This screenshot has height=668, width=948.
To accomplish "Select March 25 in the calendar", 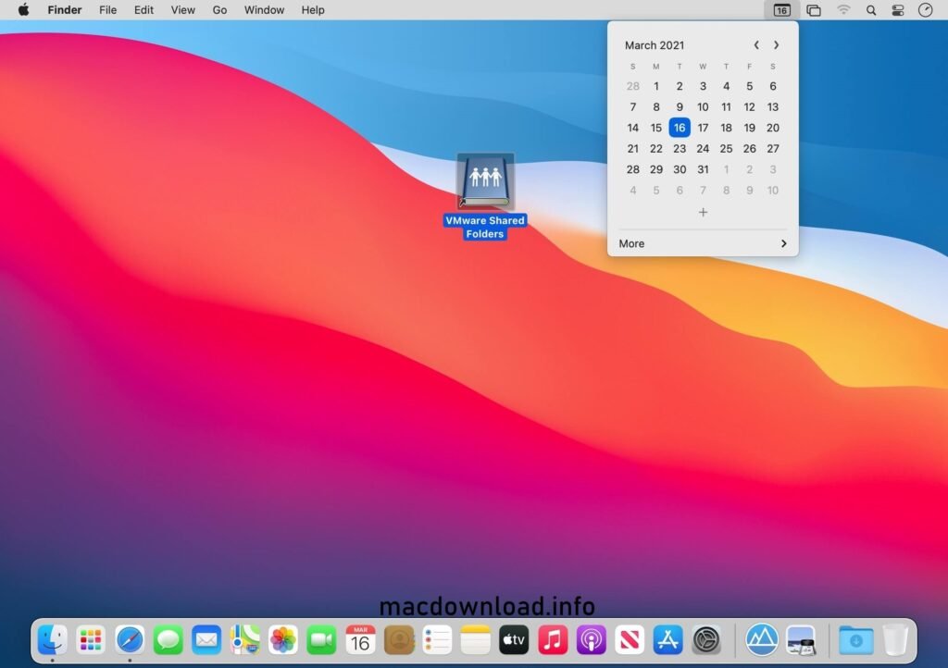I will coord(726,148).
